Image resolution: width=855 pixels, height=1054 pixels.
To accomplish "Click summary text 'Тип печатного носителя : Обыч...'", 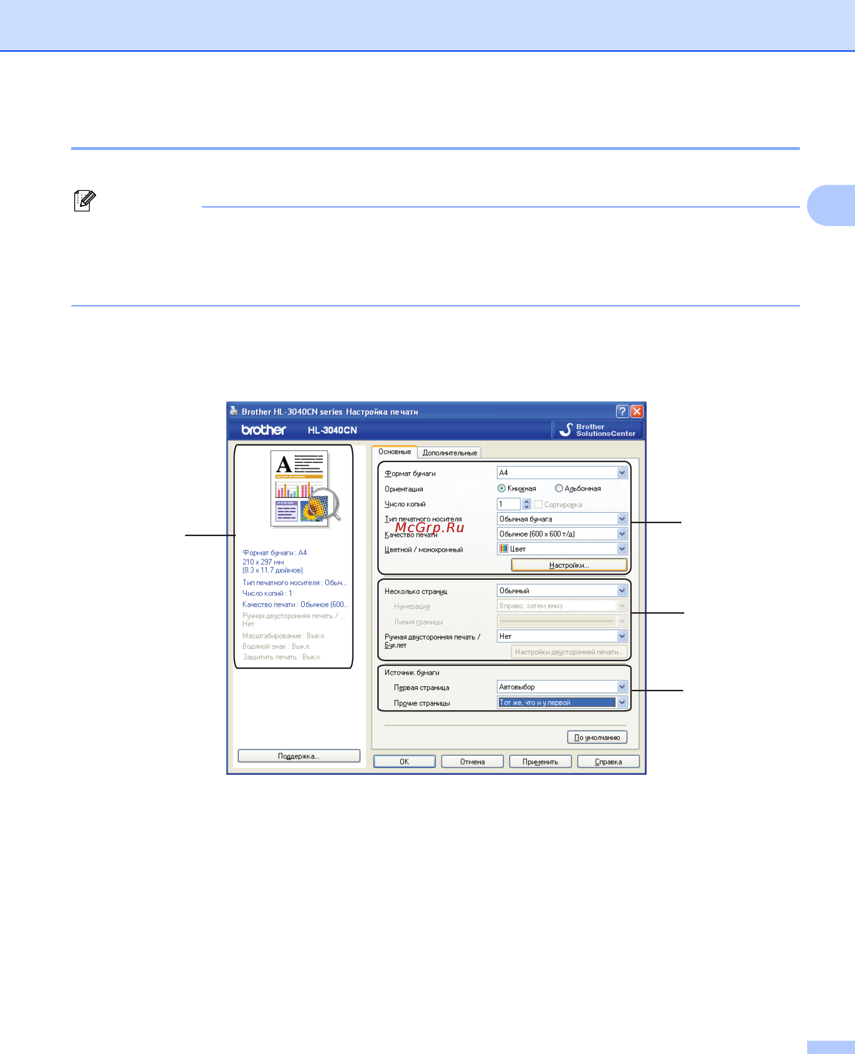I will 294,583.
